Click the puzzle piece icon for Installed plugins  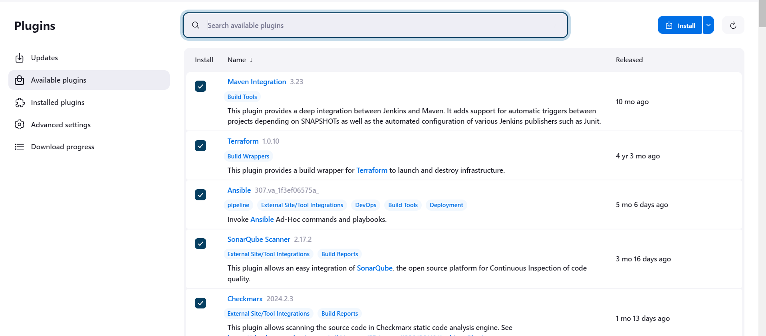click(20, 103)
